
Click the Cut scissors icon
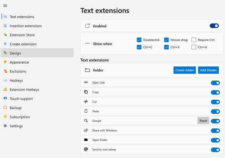[86, 102]
